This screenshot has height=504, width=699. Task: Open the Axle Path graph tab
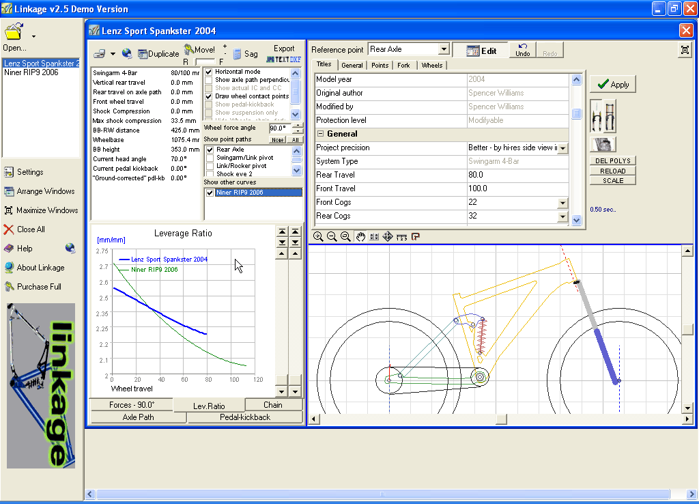(138, 417)
